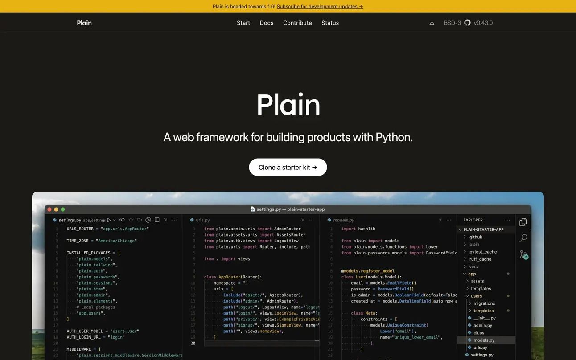The width and height of the screenshot is (576, 360).
Task: Select the urls.py editor tab
Action: [x=200, y=220]
